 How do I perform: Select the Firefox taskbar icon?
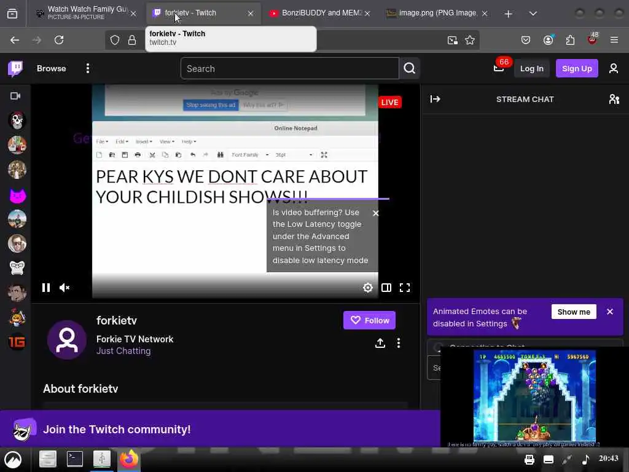pos(129,459)
